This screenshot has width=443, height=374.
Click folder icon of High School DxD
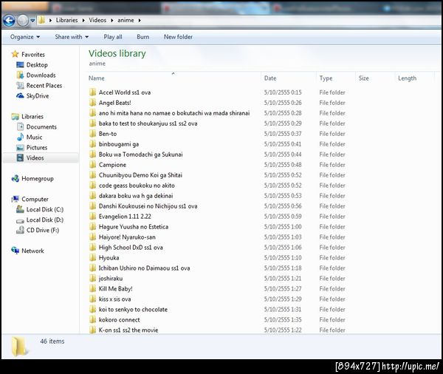[x=93, y=248]
